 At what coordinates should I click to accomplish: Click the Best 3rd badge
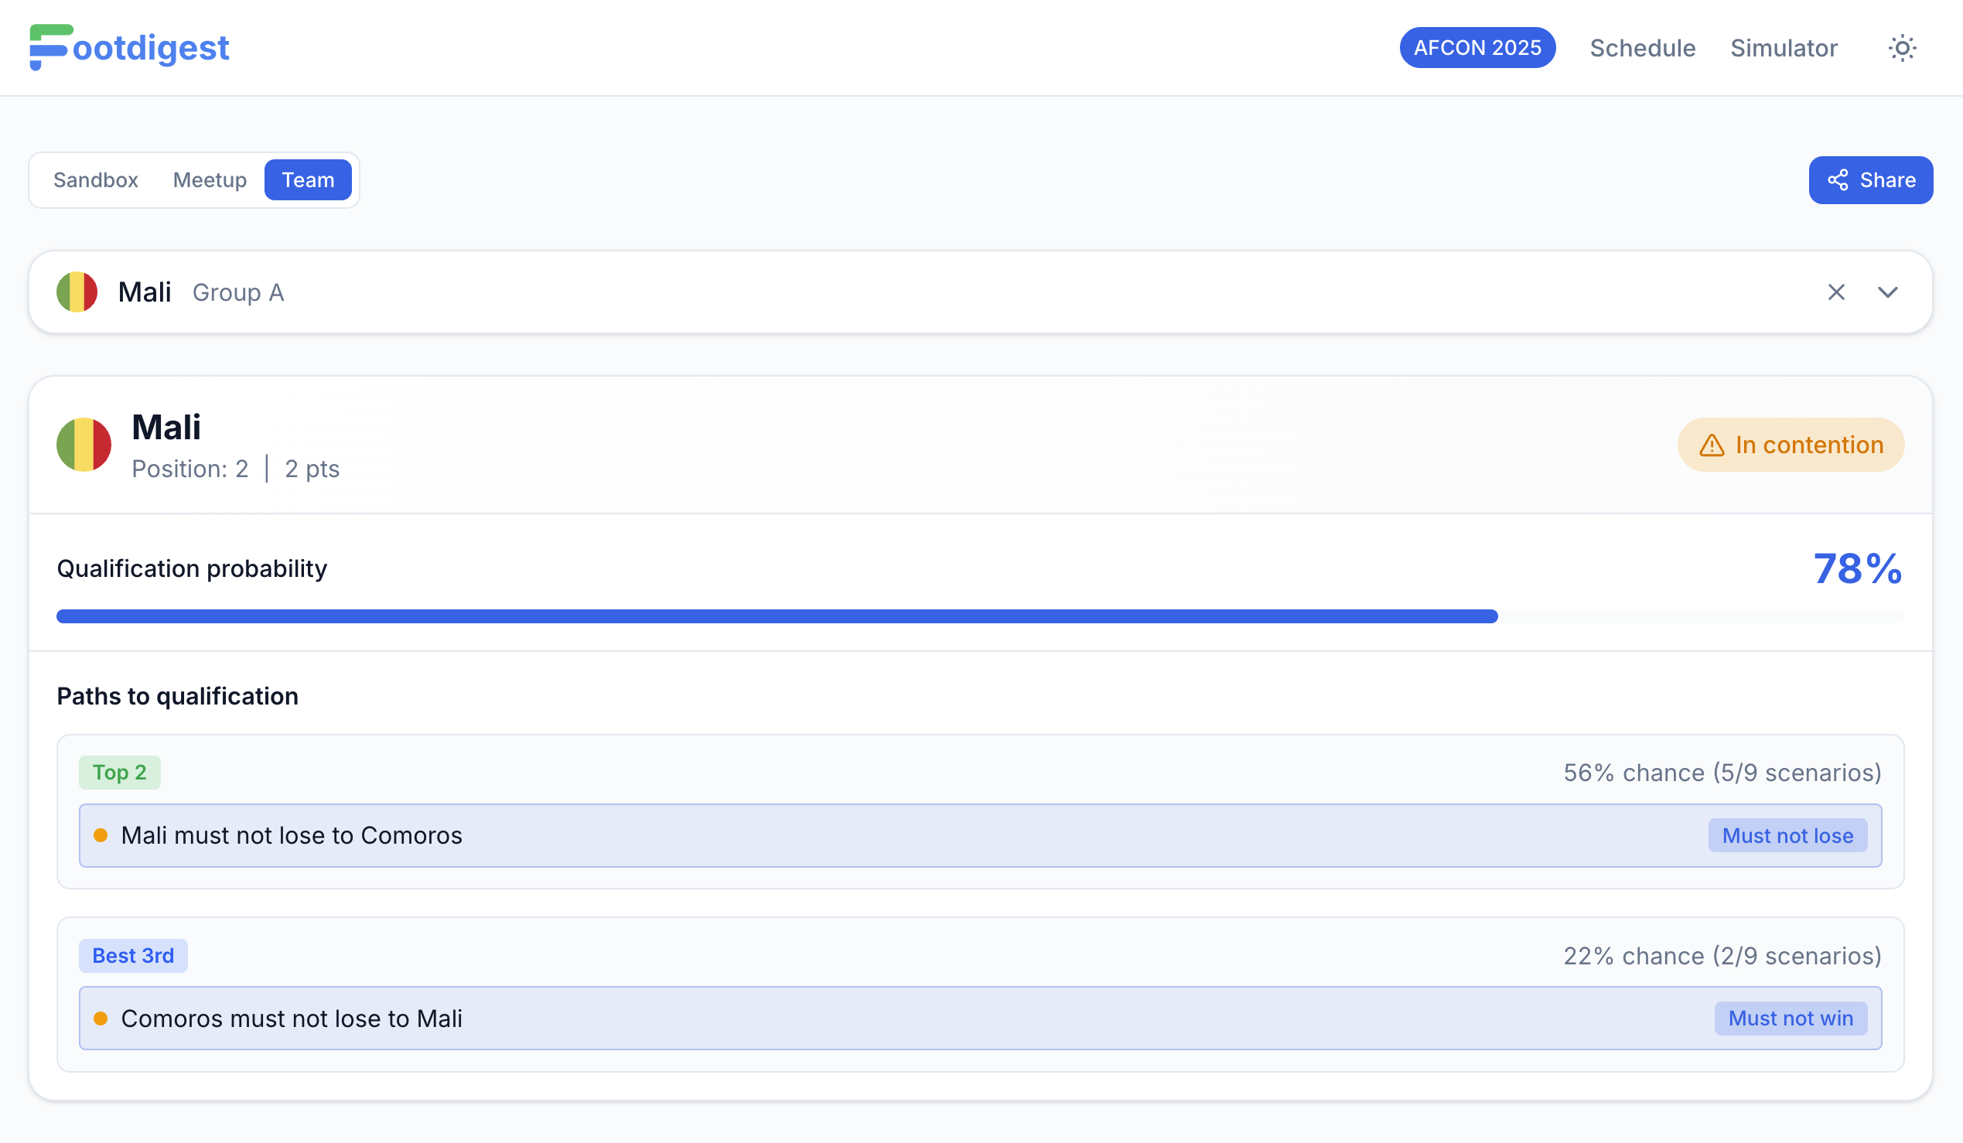pos(133,955)
